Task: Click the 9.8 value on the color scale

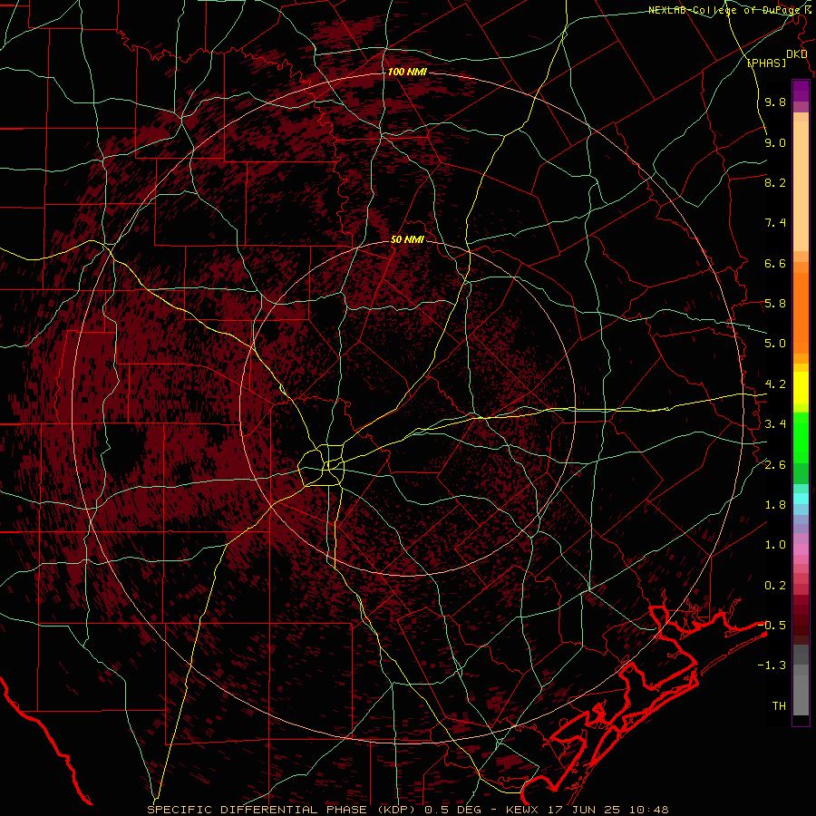Action: click(x=775, y=102)
